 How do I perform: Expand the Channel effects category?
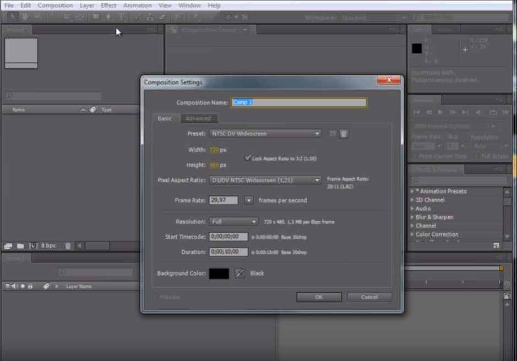click(x=412, y=226)
